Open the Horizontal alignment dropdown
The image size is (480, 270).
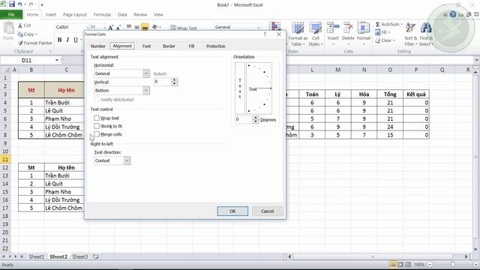(146, 73)
